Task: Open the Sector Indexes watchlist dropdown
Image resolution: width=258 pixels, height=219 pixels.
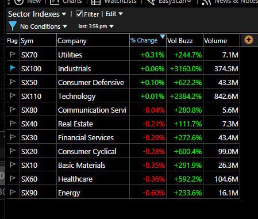Action: 37,14
